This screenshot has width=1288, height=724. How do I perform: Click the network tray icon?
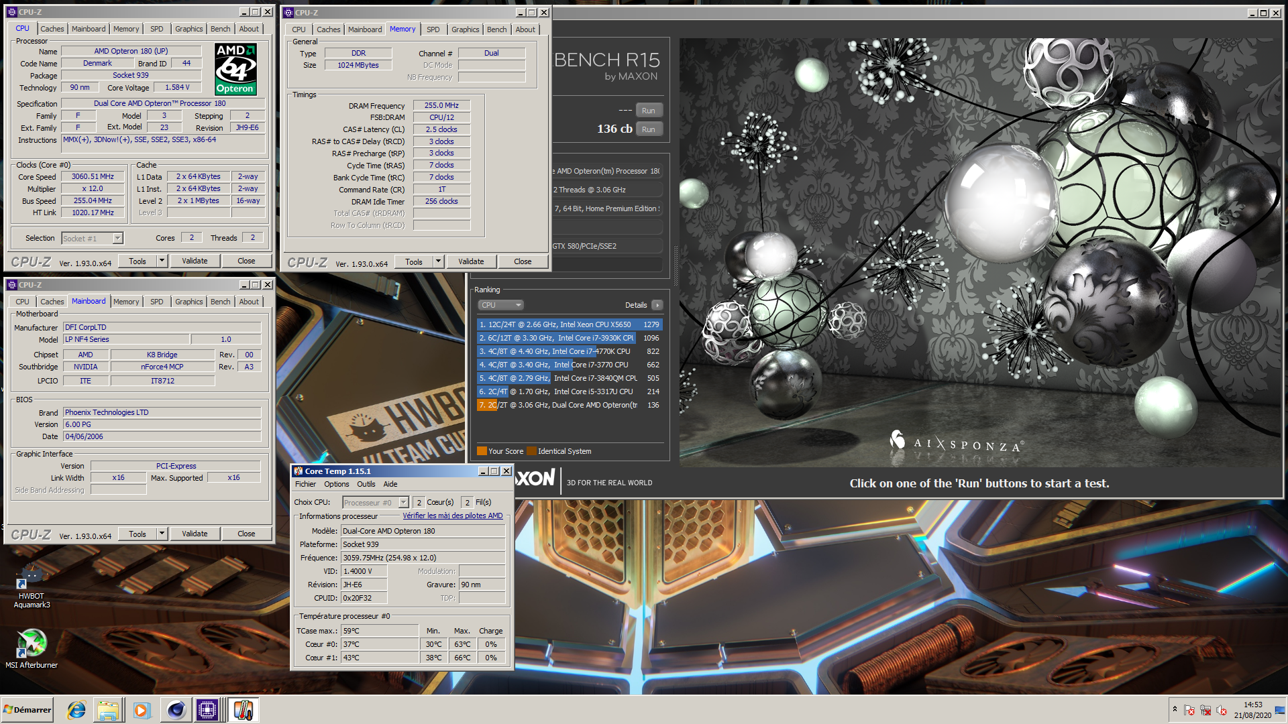(1205, 710)
